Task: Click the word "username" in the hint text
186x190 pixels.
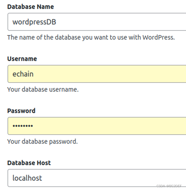Action: coord(65,89)
